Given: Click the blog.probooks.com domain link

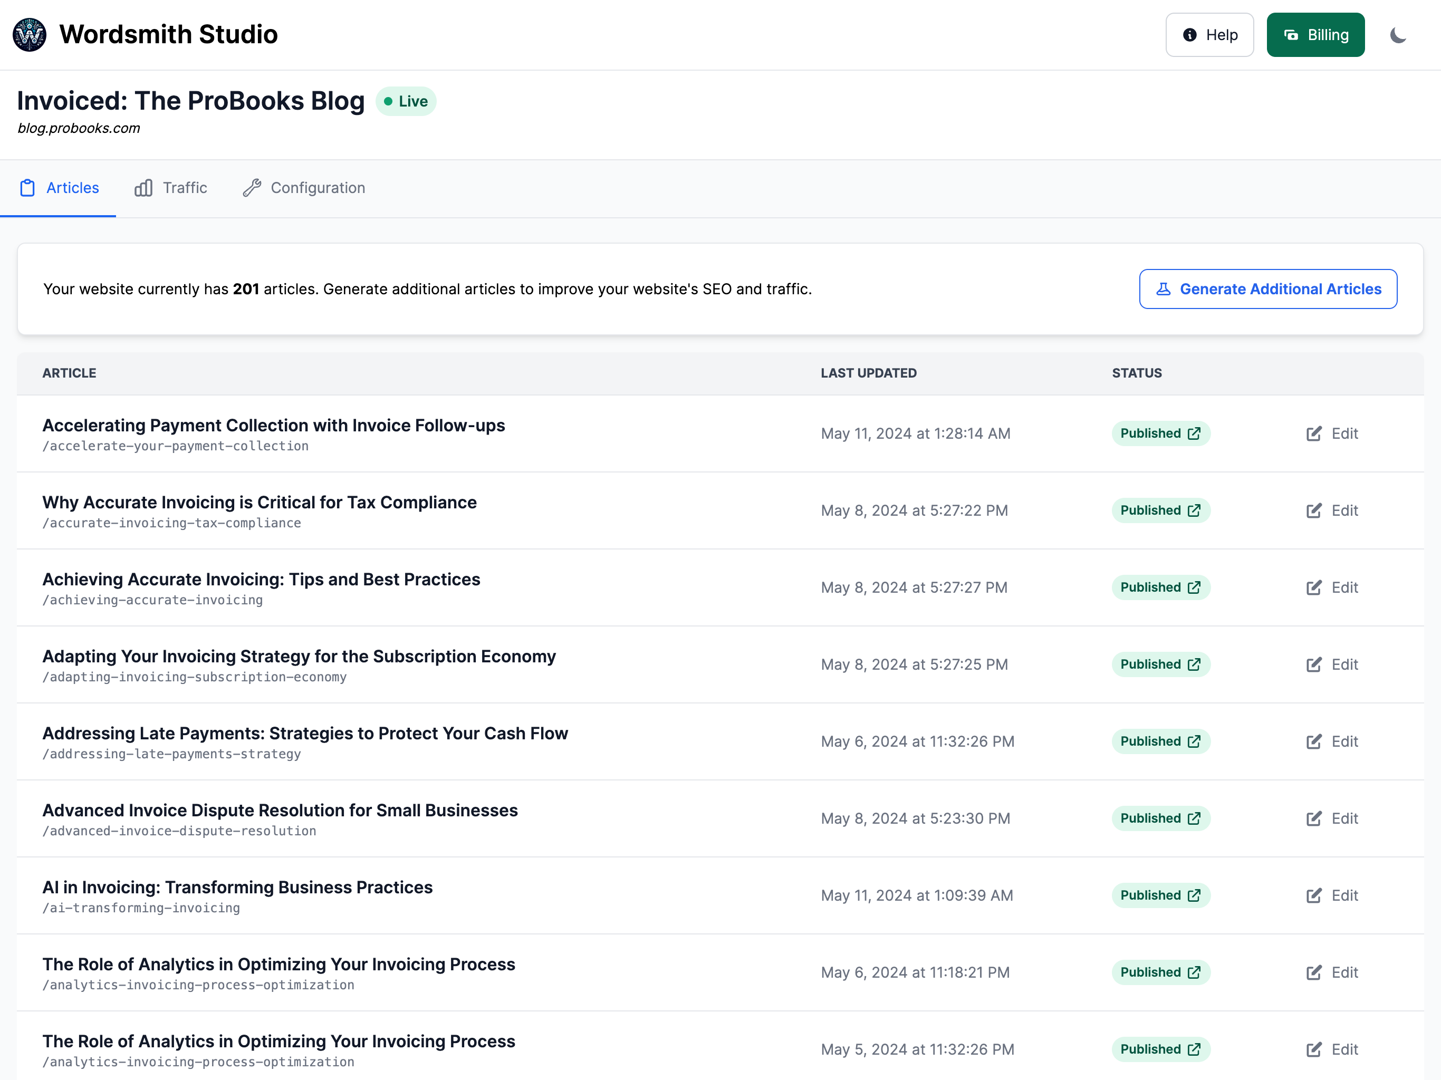Looking at the screenshot, I should pos(79,128).
